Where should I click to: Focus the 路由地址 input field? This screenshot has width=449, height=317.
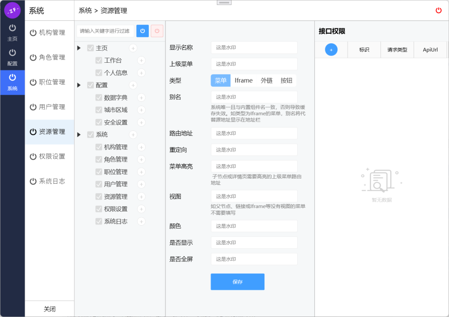click(x=254, y=133)
